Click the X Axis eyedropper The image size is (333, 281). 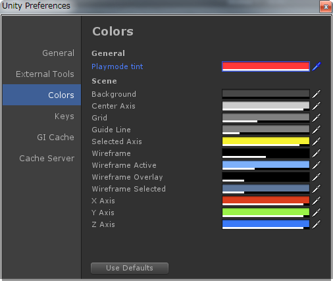(317, 201)
